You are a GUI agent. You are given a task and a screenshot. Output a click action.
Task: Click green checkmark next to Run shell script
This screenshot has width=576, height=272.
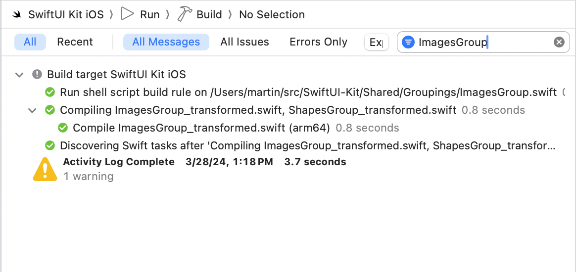tap(50, 92)
